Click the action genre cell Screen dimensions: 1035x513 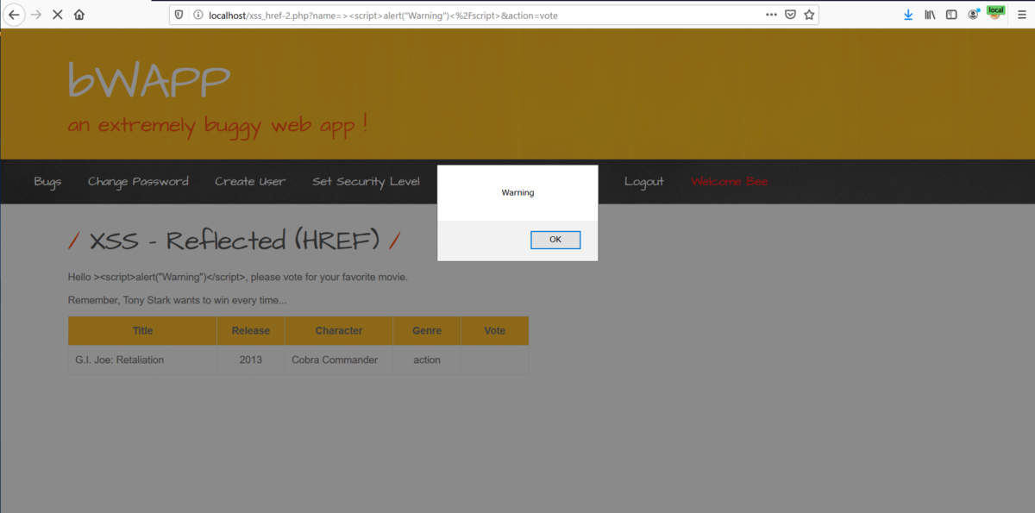click(427, 360)
